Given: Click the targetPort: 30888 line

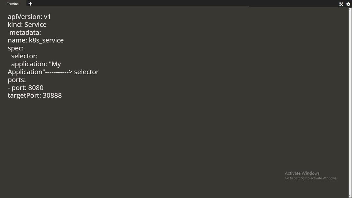Looking at the screenshot, I should coord(34,95).
